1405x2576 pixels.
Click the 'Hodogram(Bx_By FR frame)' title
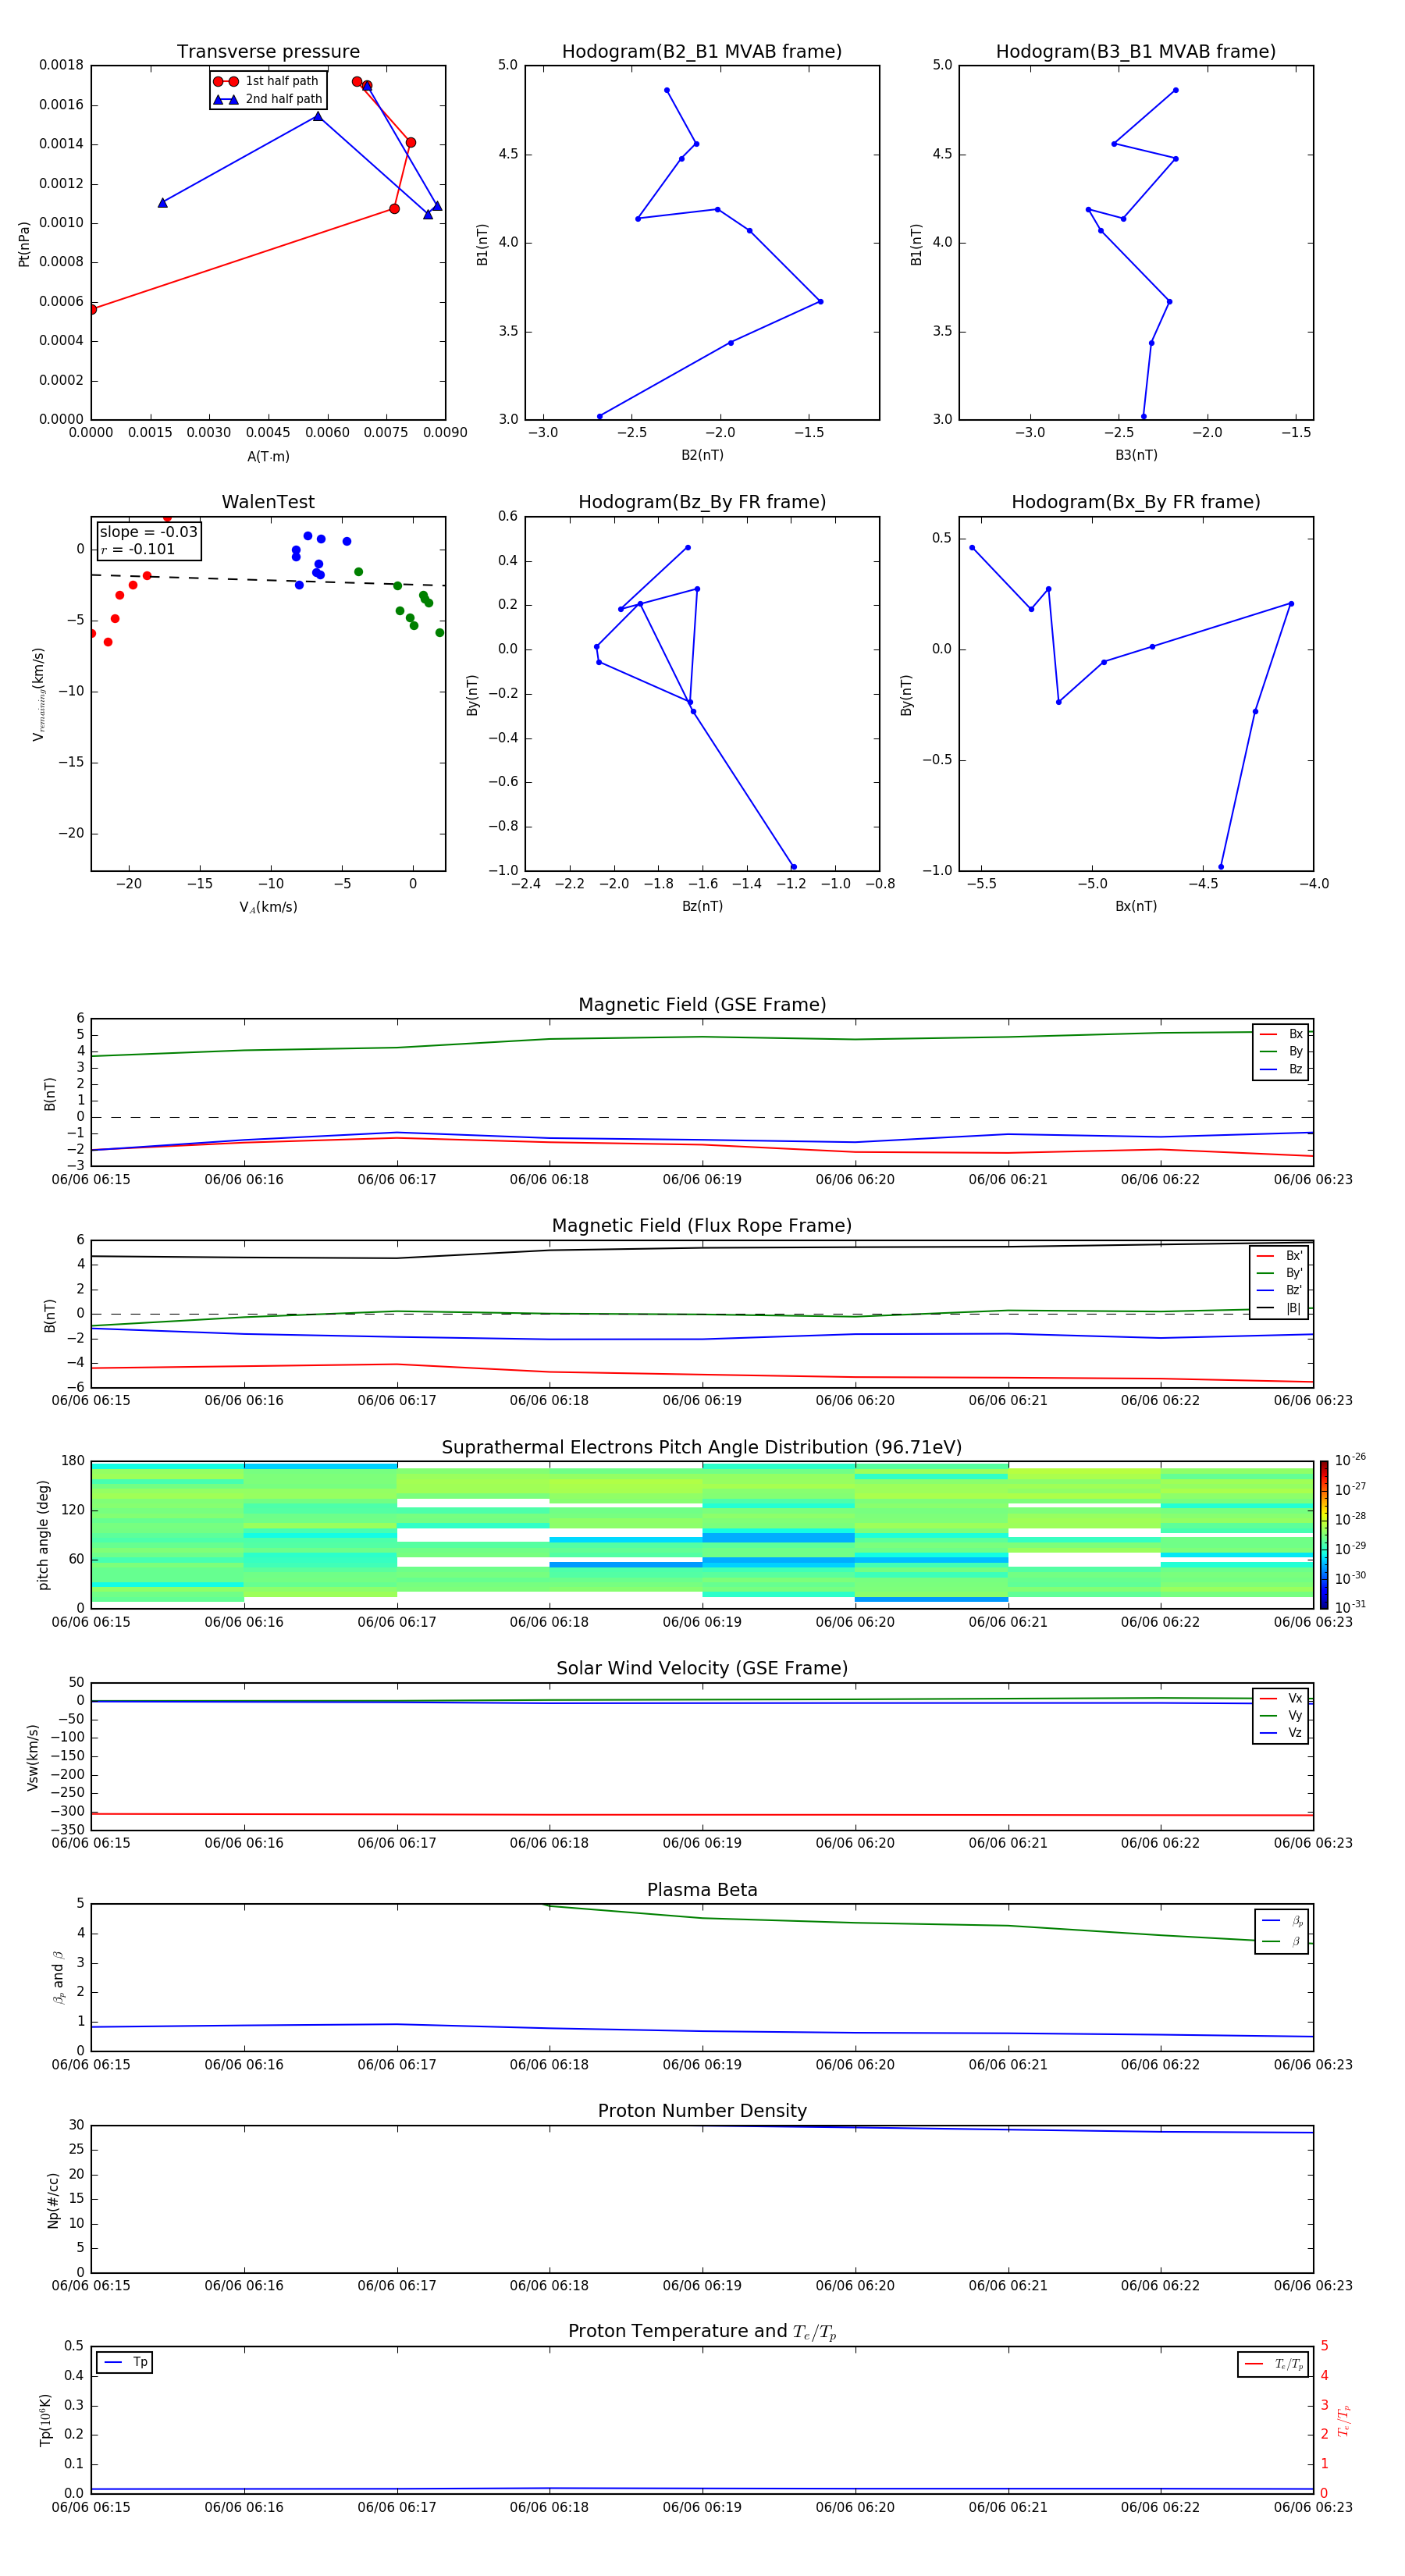point(1136,502)
